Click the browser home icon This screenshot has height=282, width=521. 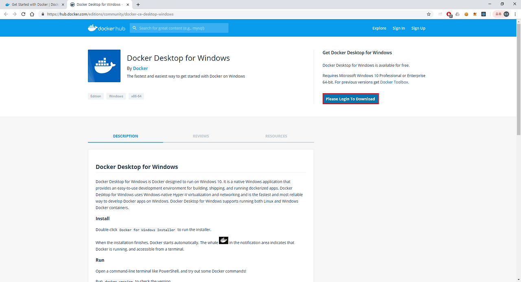coord(32,14)
